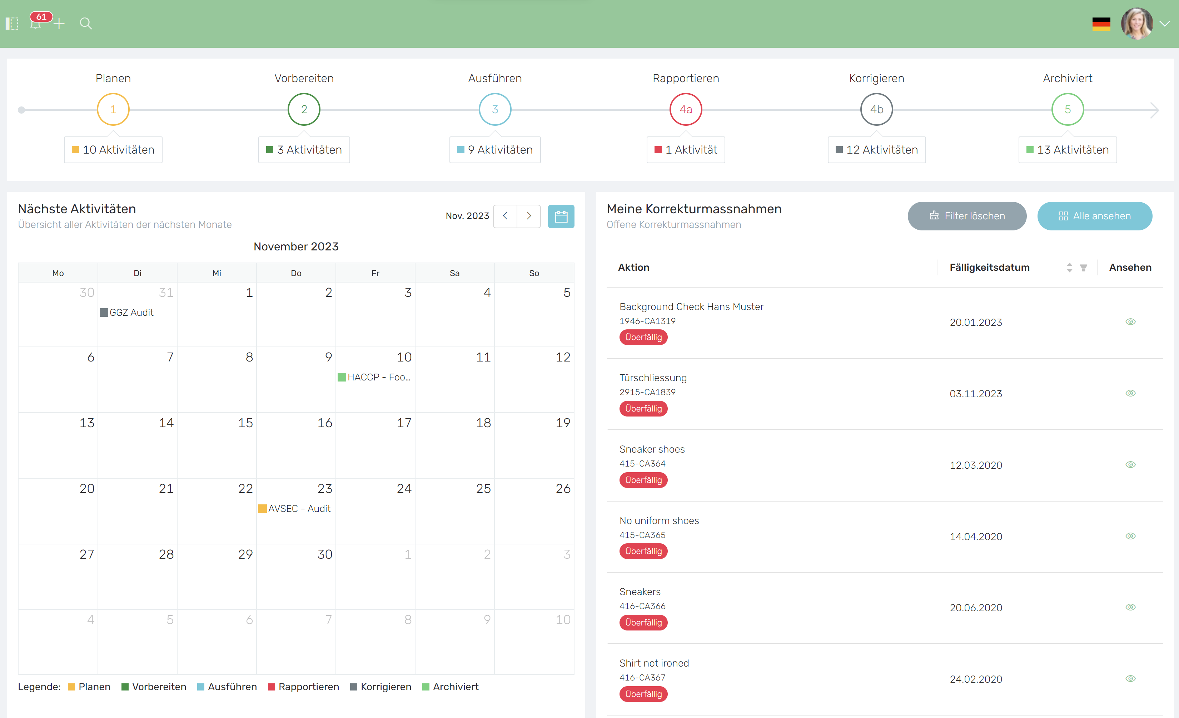The height and width of the screenshot is (718, 1179).
Task: Open the 9 Aktivitäten box
Action: coord(495,150)
